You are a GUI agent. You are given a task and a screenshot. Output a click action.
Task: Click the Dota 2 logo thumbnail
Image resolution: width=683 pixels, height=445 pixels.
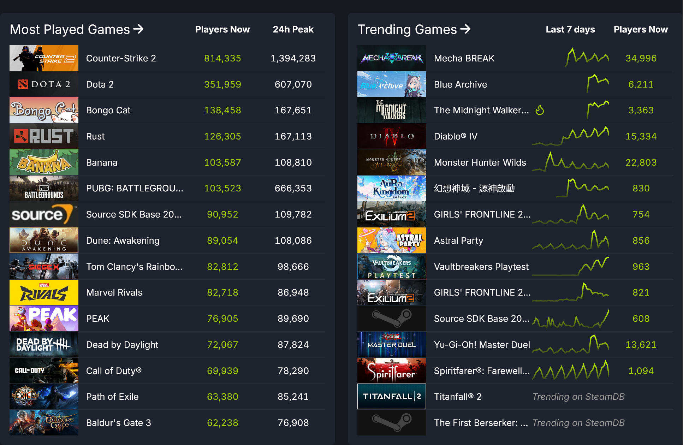(44, 84)
